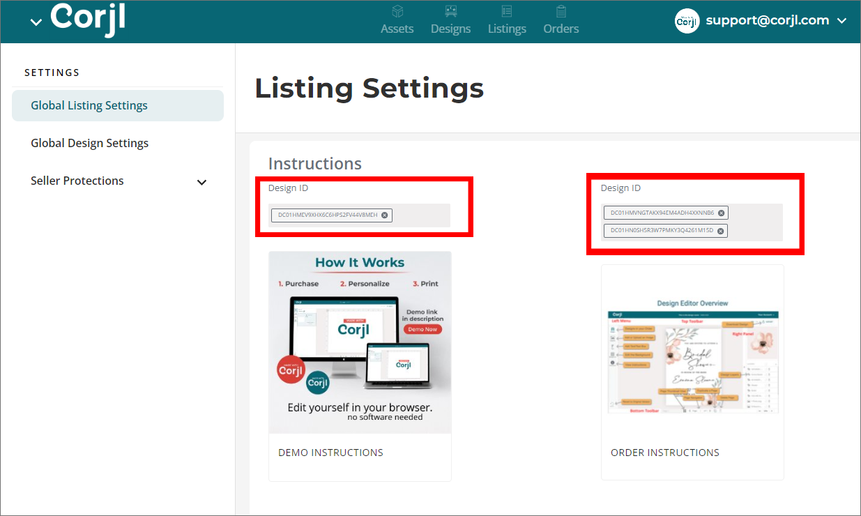Remove design ID tag DC01HN0SH5R3W7PMKY3Q4261M15D
Image resolution: width=861 pixels, height=516 pixels.
point(720,230)
